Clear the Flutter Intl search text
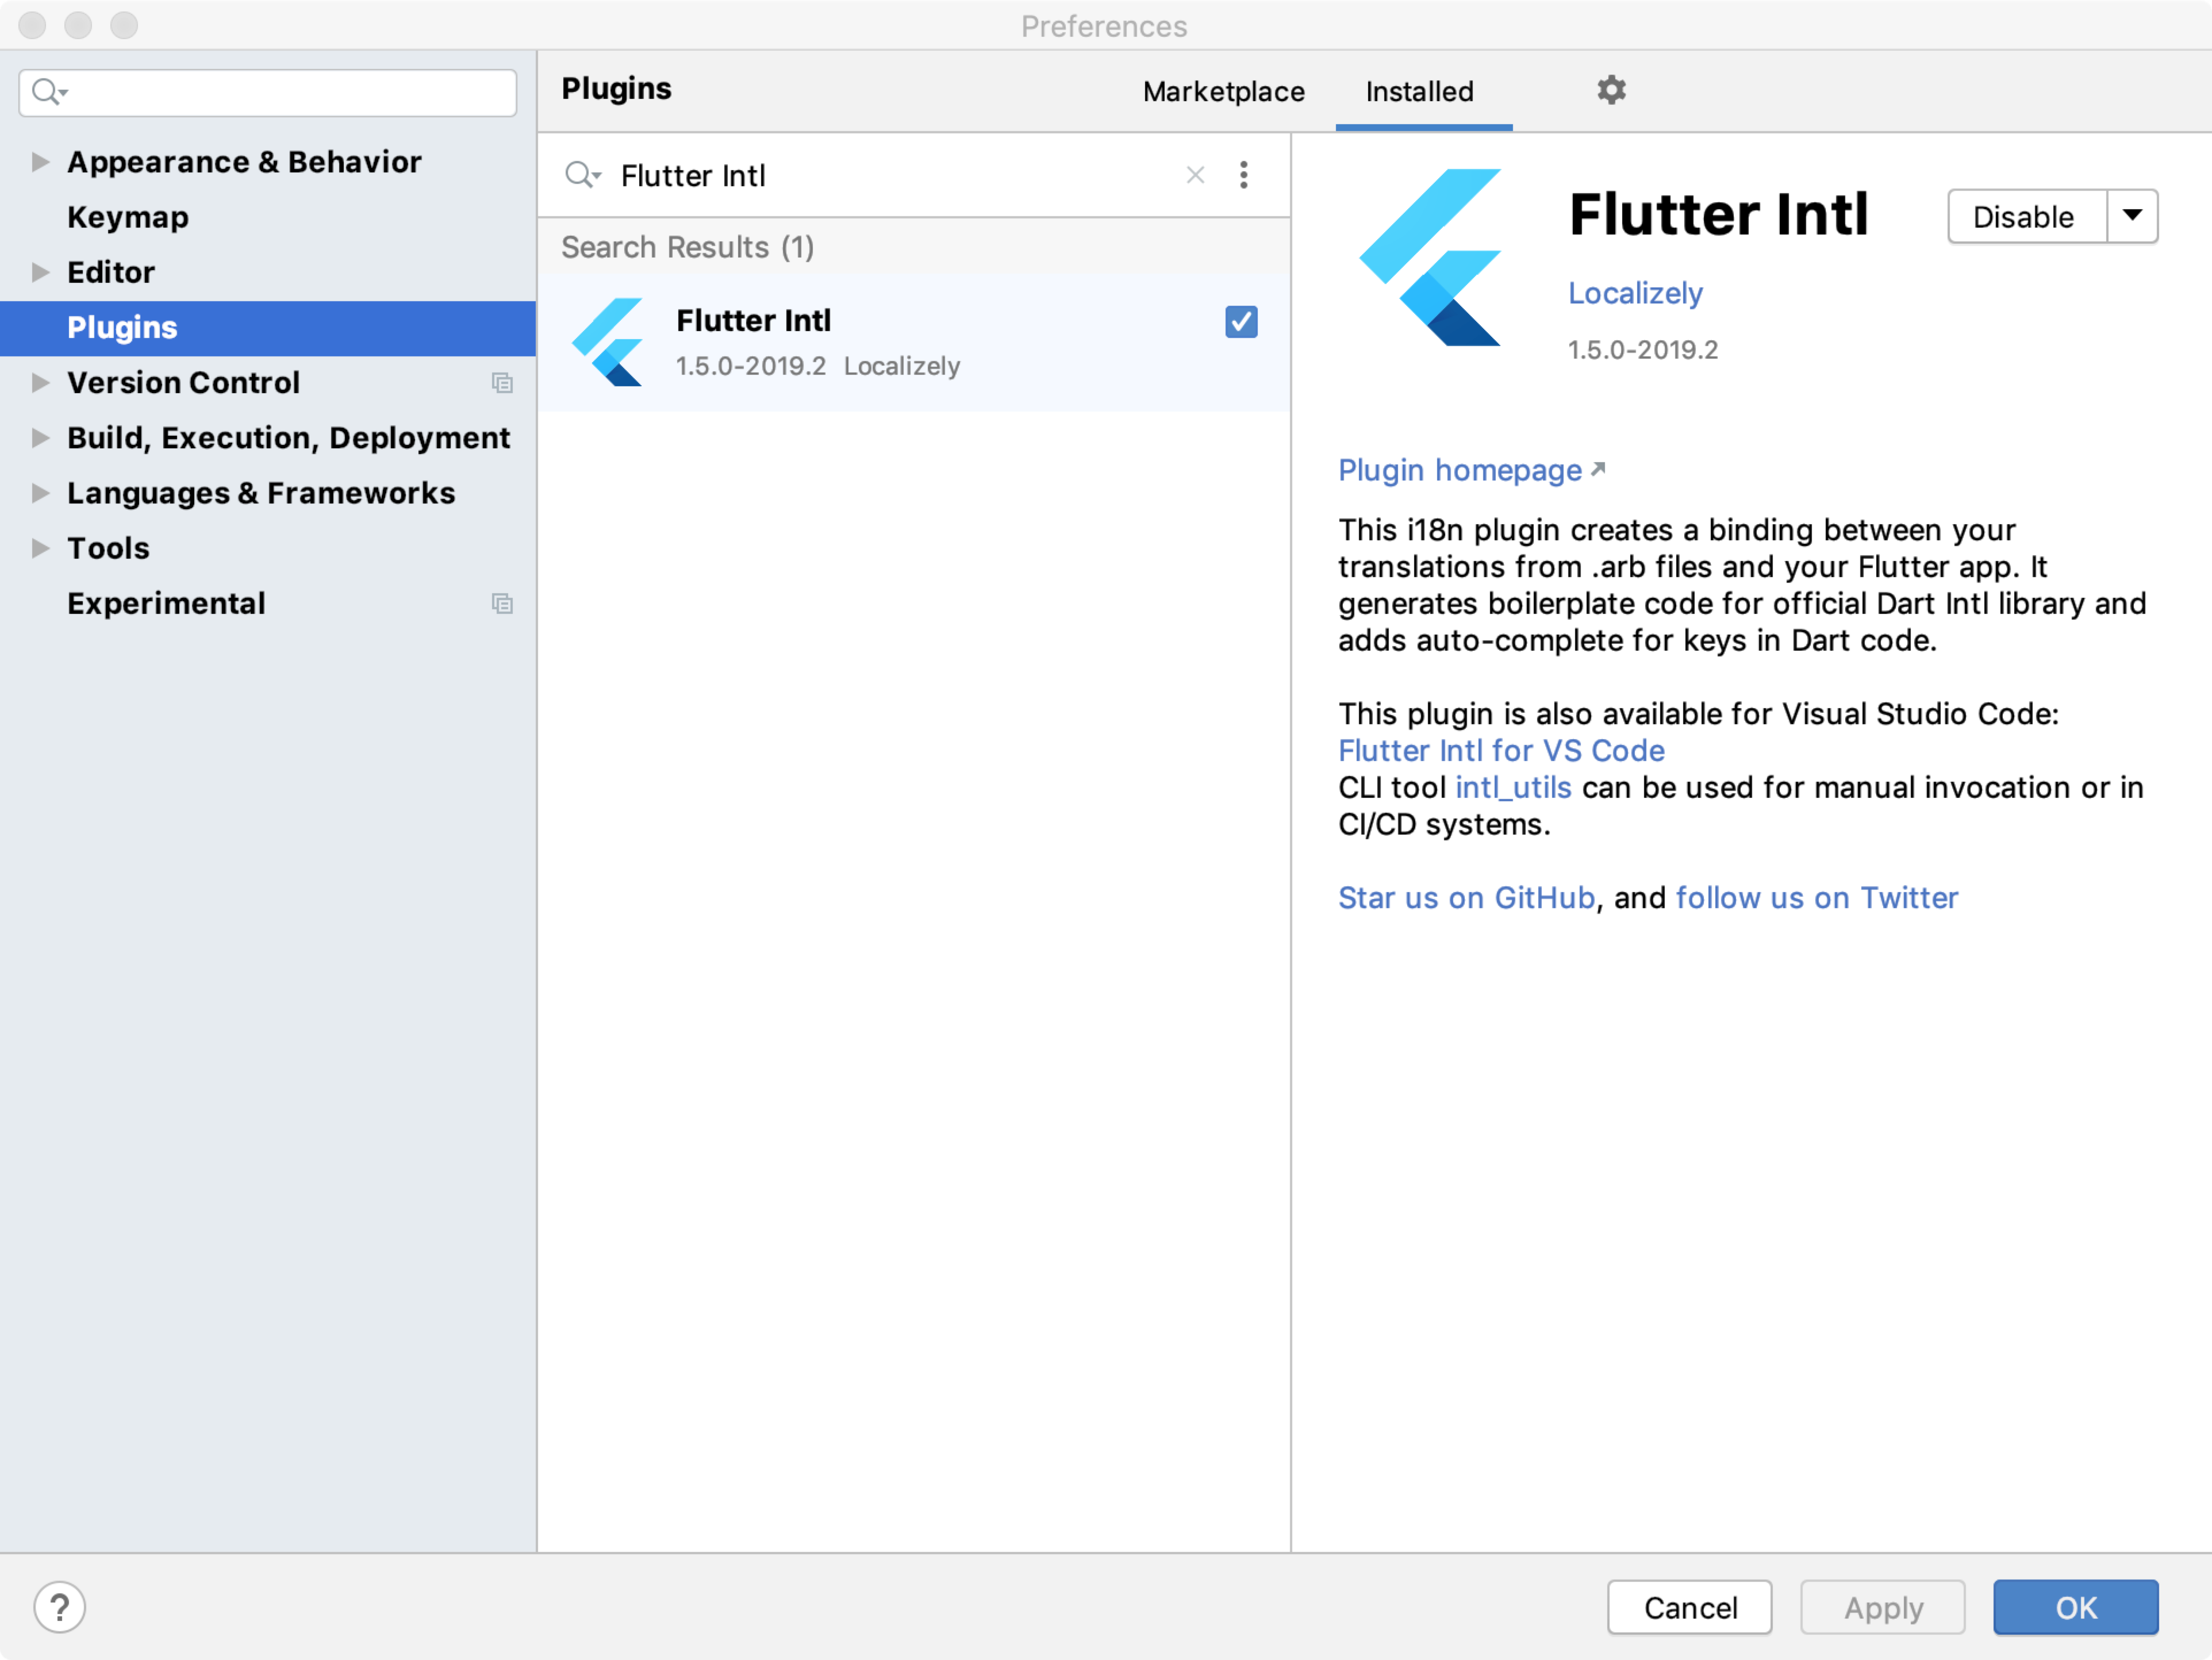The height and width of the screenshot is (1660, 2212). click(1195, 175)
